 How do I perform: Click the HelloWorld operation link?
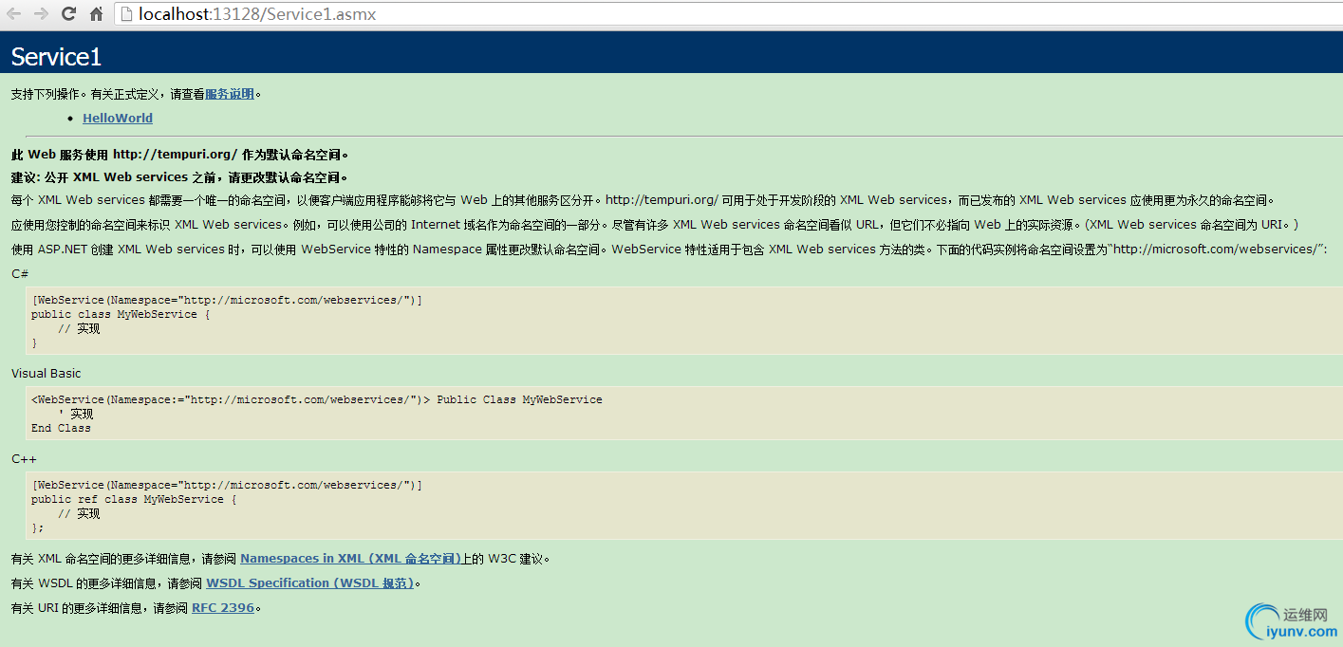(x=117, y=118)
